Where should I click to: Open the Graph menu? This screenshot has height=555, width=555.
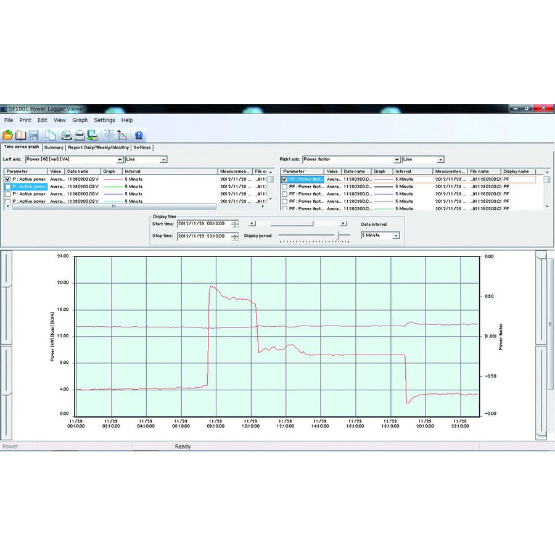tap(80, 120)
